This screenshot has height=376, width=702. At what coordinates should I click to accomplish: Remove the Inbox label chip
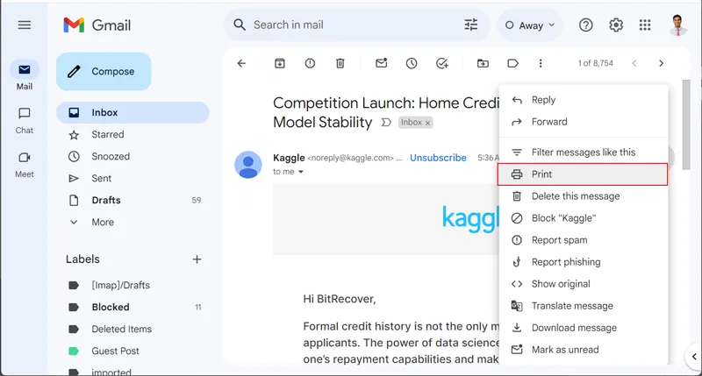click(x=427, y=123)
